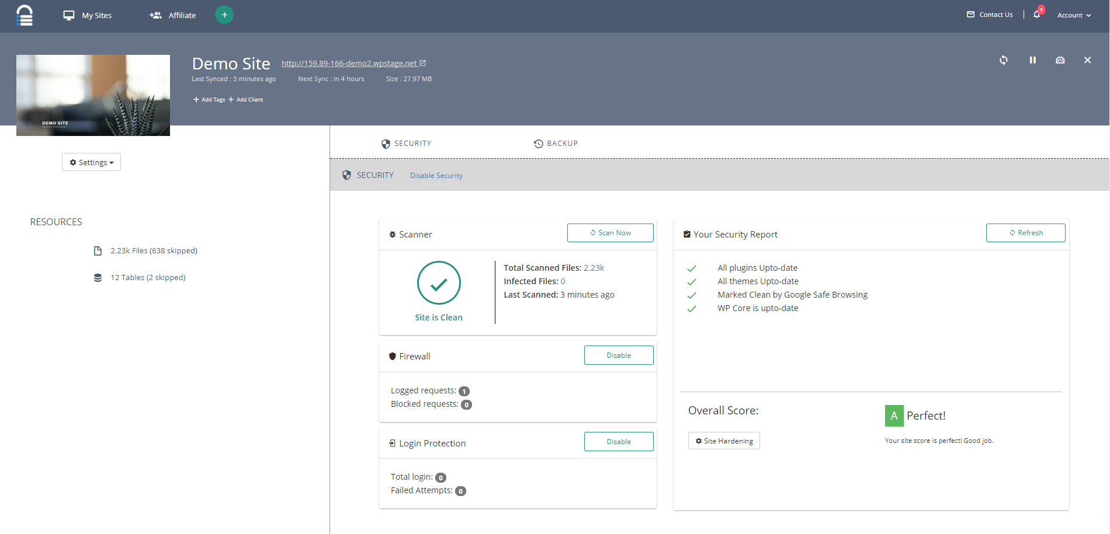The height and width of the screenshot is (534, 1110).
Task: Open Site Hardening settings
Action: [724, 441]
